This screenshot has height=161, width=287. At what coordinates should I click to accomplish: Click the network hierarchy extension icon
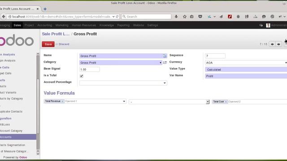coord(255,17)
